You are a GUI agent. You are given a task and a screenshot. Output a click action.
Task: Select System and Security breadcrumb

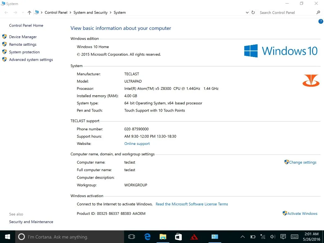pos(90,12)
